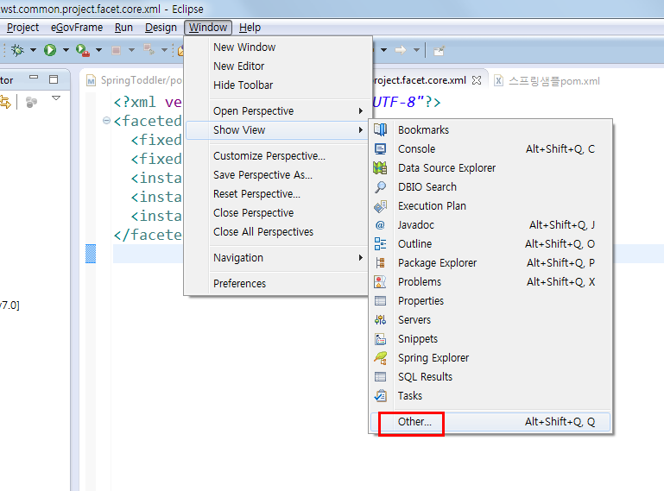
Task: Click the Outline view icon
Action: 380,244
